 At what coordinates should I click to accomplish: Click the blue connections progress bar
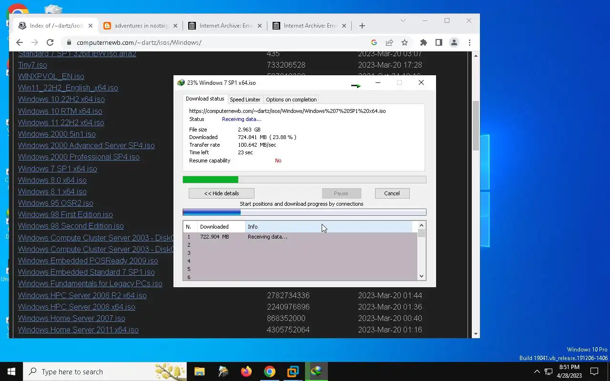(x=305, y=212)
